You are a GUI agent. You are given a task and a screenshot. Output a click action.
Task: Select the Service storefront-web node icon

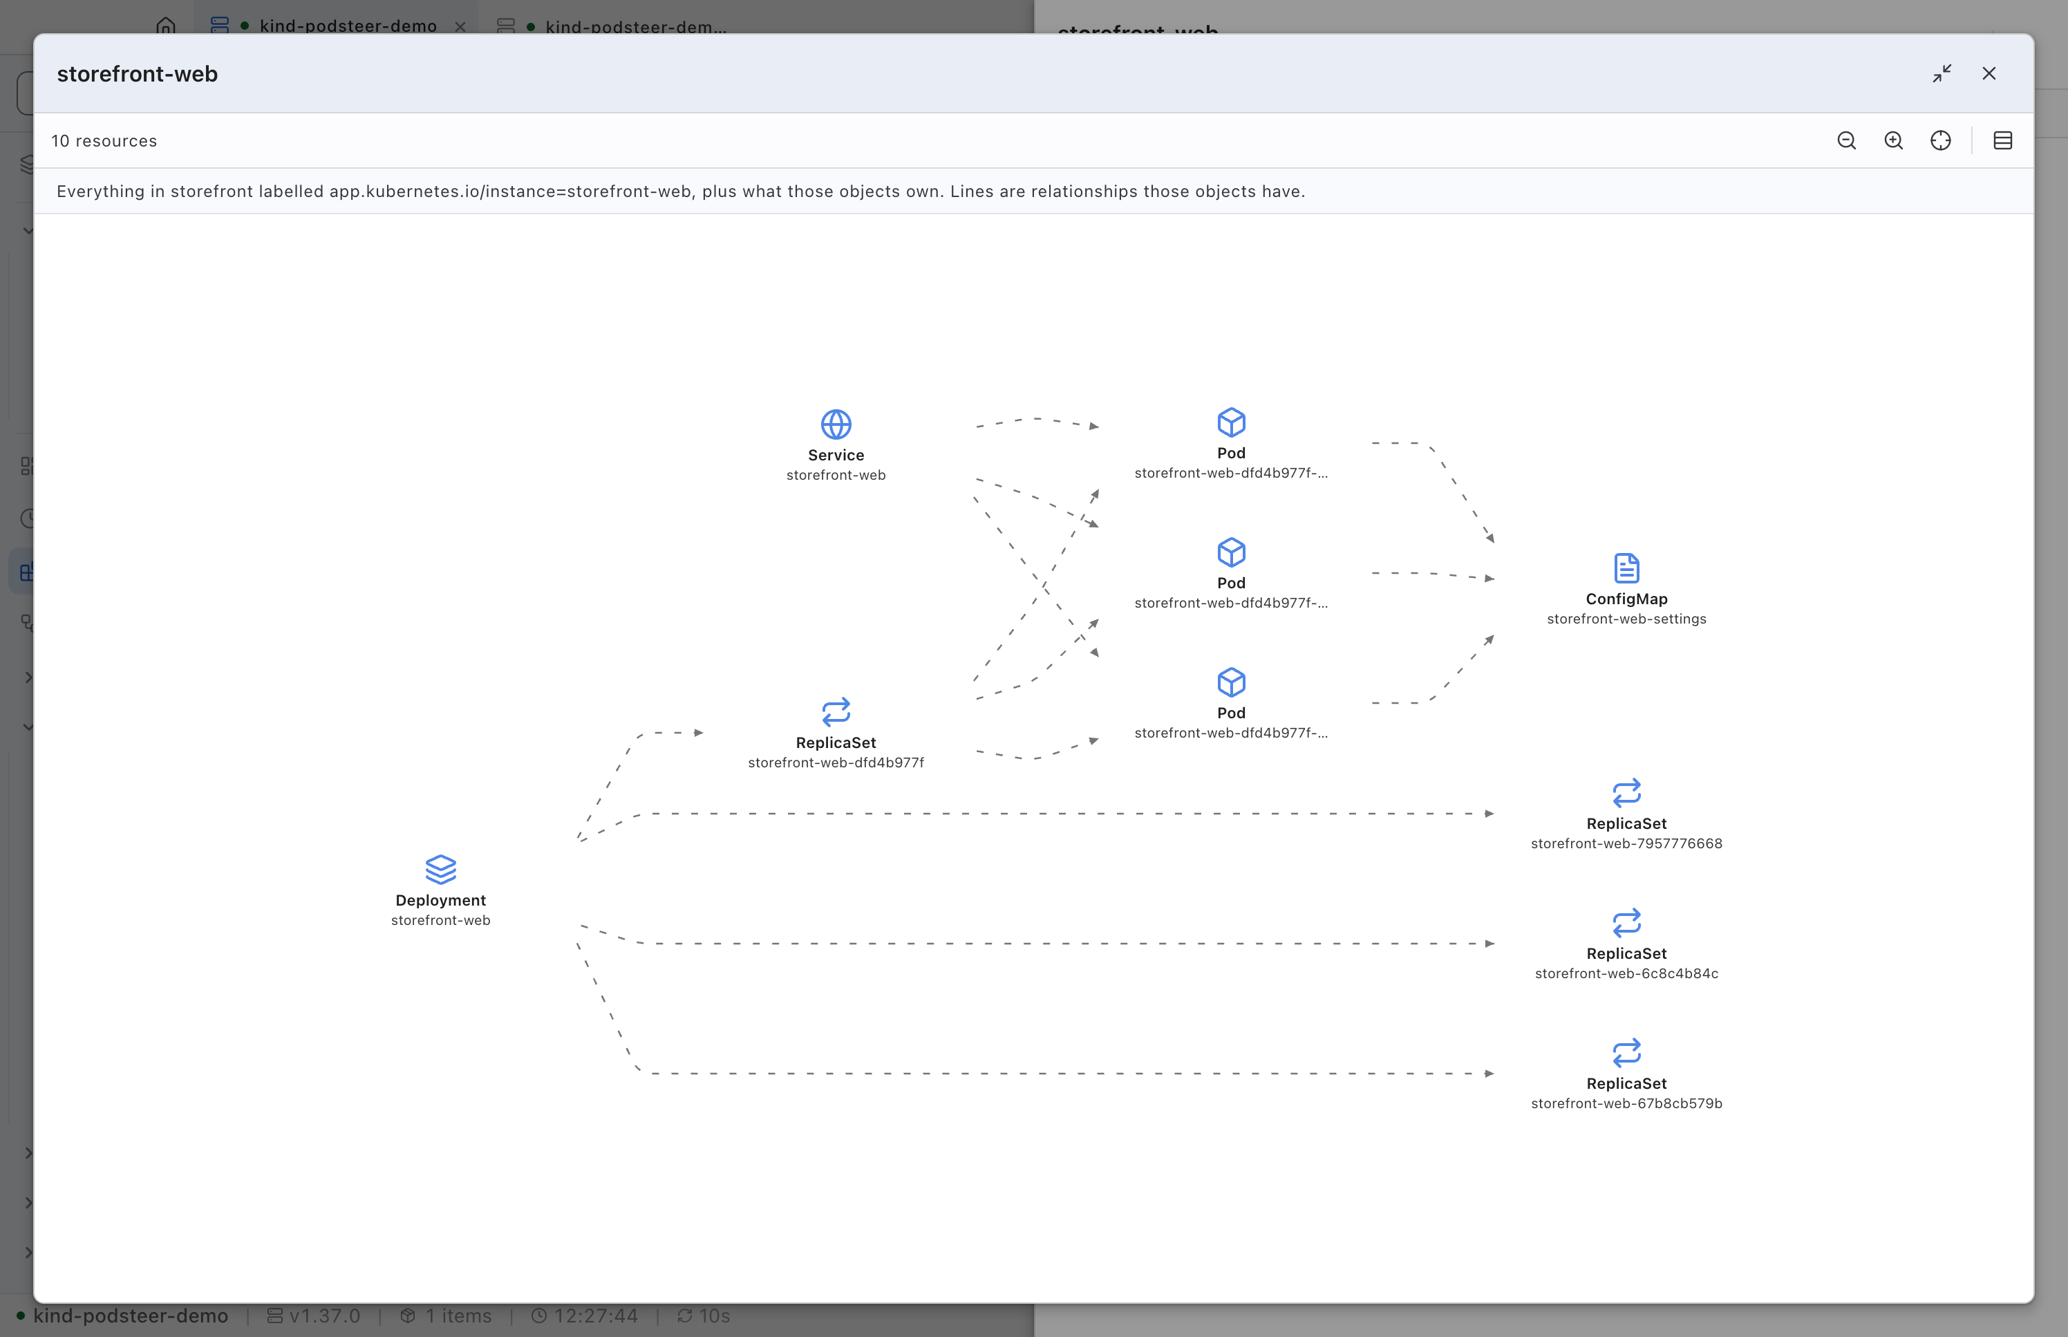tap(836, 424)
